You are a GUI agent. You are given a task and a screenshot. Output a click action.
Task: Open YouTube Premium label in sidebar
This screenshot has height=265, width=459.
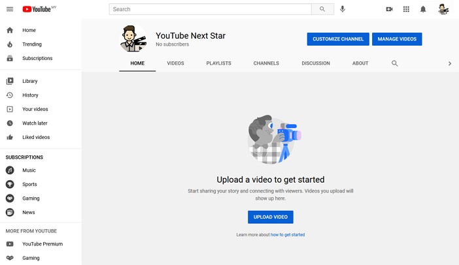click(42, 243)
